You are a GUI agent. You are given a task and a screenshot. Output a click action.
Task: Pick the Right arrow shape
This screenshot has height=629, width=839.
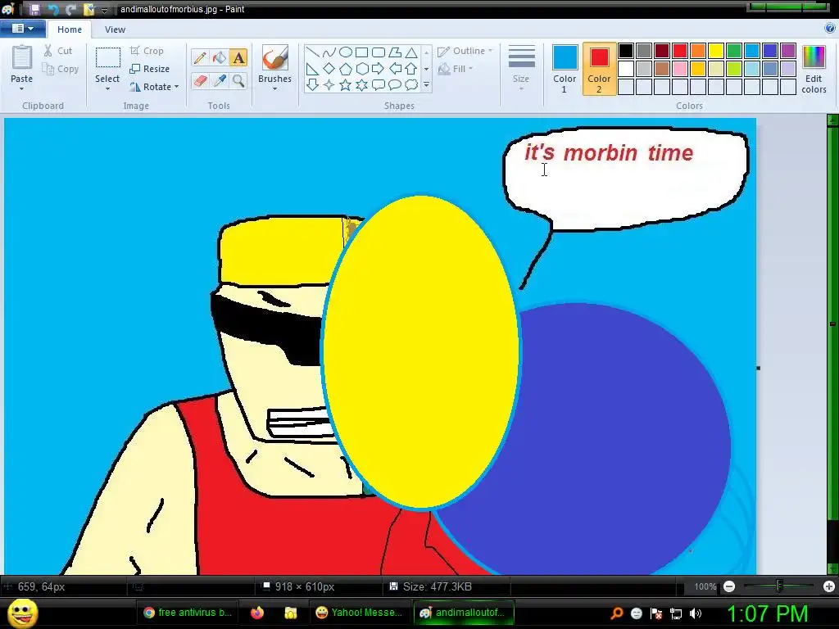pyautogui.click(x=379, y=69)
